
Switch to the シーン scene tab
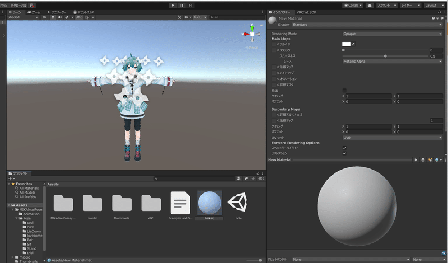[15, 12]
